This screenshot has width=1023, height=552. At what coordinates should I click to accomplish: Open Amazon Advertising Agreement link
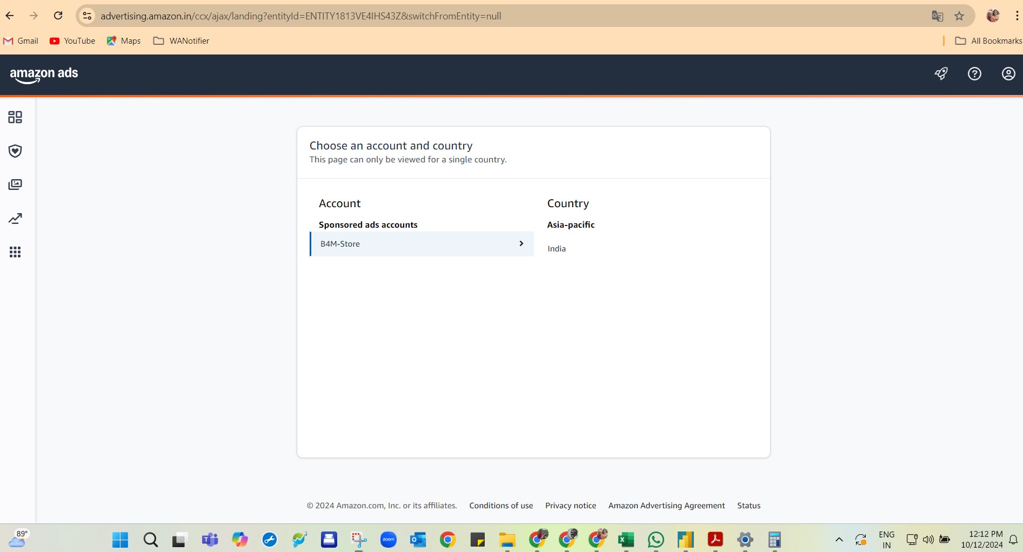667,506
